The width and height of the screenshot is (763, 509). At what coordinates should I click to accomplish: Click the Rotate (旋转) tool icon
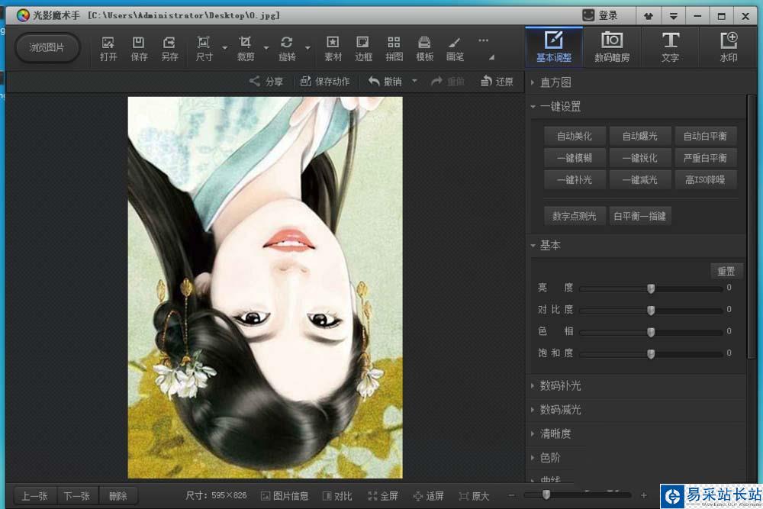pyautogui.click(x=287, y=48)
